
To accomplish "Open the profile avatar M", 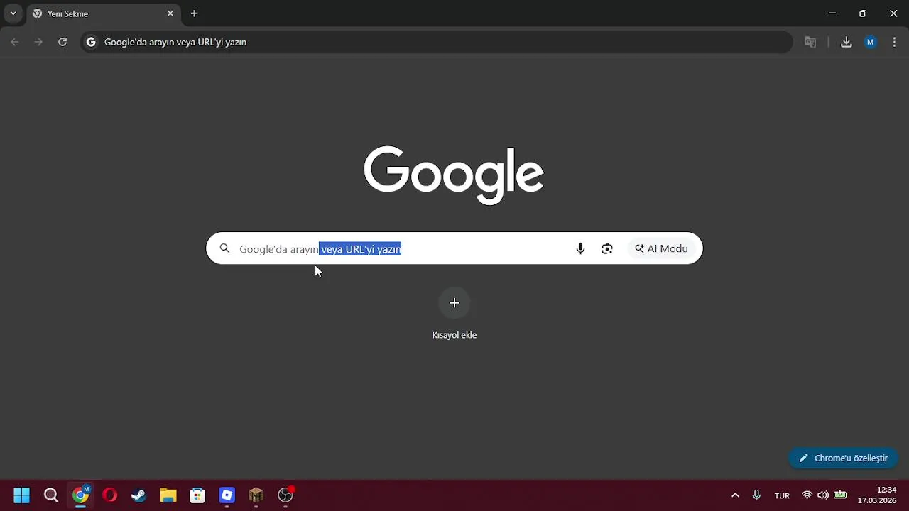I will click(871, 42).
